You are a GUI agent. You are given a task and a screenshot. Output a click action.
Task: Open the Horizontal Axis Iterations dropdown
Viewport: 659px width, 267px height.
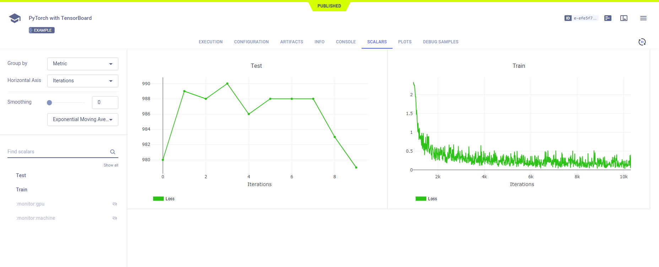pyautogui.click(x=83, y=81)
